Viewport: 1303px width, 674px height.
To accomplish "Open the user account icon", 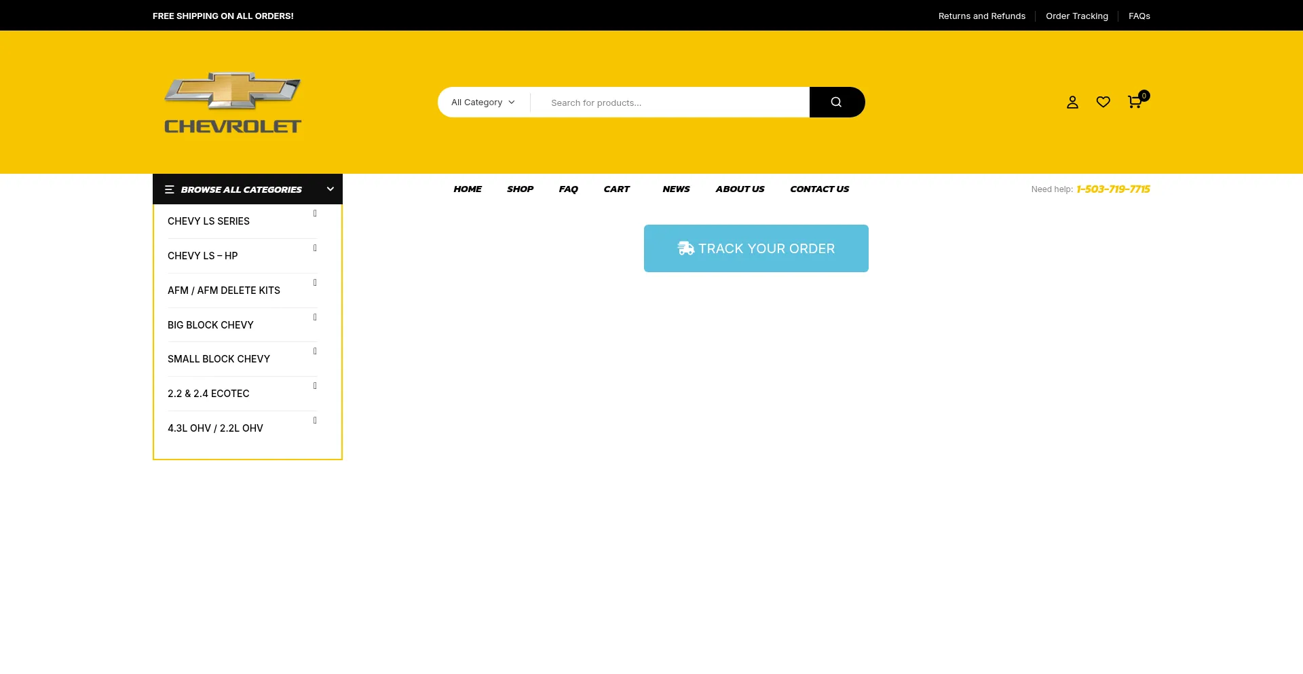I will [x=1072, y=102].
